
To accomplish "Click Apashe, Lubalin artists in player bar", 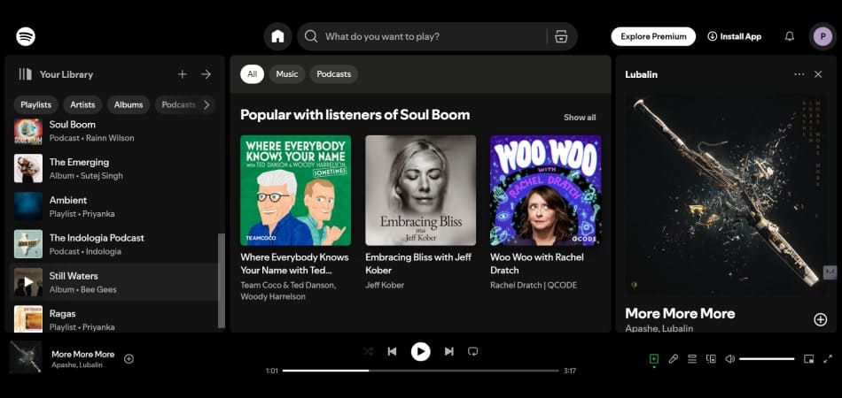I will pyautogui.click(x=77, y=364).
